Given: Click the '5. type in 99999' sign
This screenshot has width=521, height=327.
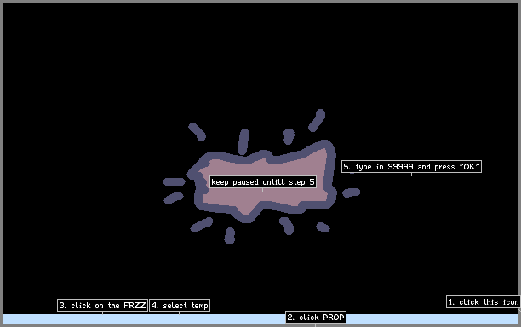Looking at the screenshot, I should [x=411, y=167].
